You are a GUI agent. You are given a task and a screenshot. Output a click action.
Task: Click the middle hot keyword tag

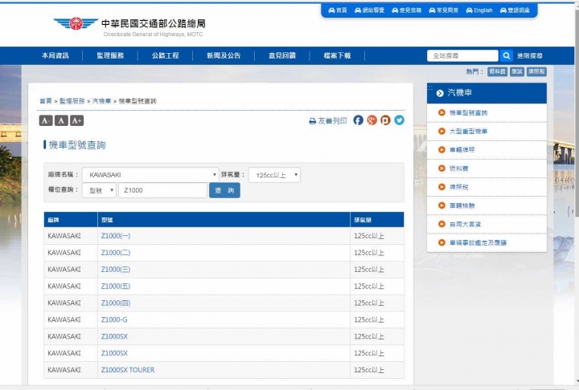(516, 71)
